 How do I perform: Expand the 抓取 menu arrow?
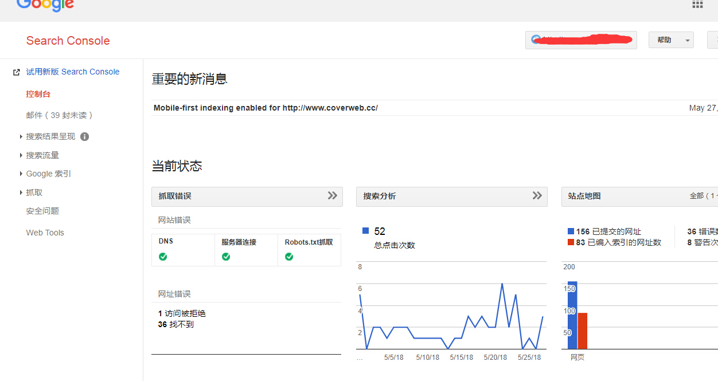(21, 192)
